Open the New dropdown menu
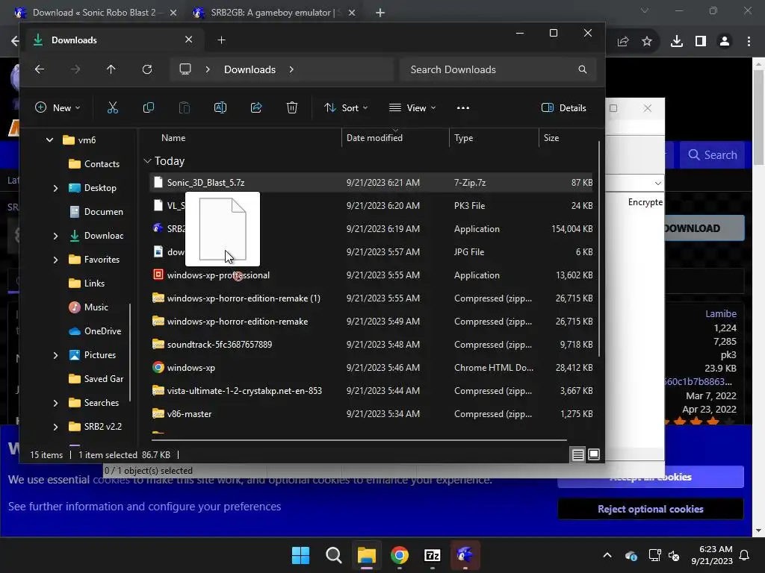765x573 pixels. [x=58, y=107]
